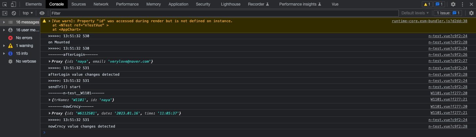476x137 pixels.
Task: Open the Default levels dropdown
Action: 415,13
